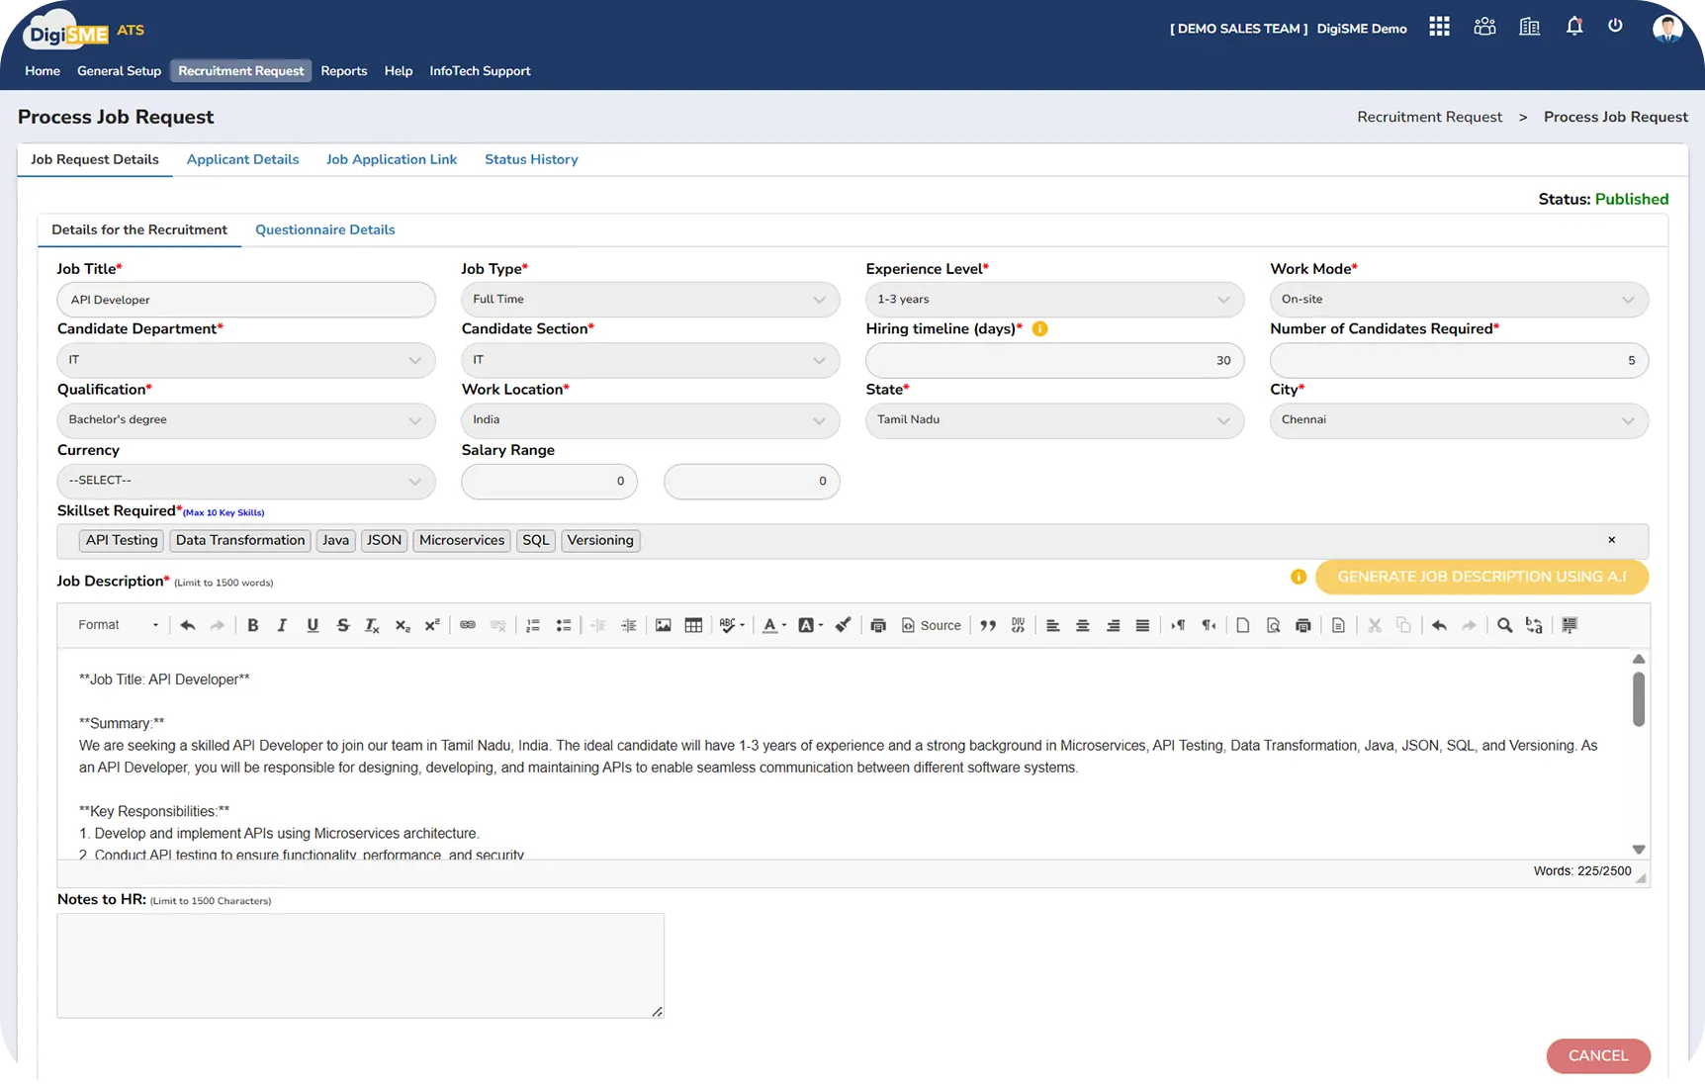Screen dimensions: 1705x1088
Task: Insert a table into description
Action: (693, 625)
